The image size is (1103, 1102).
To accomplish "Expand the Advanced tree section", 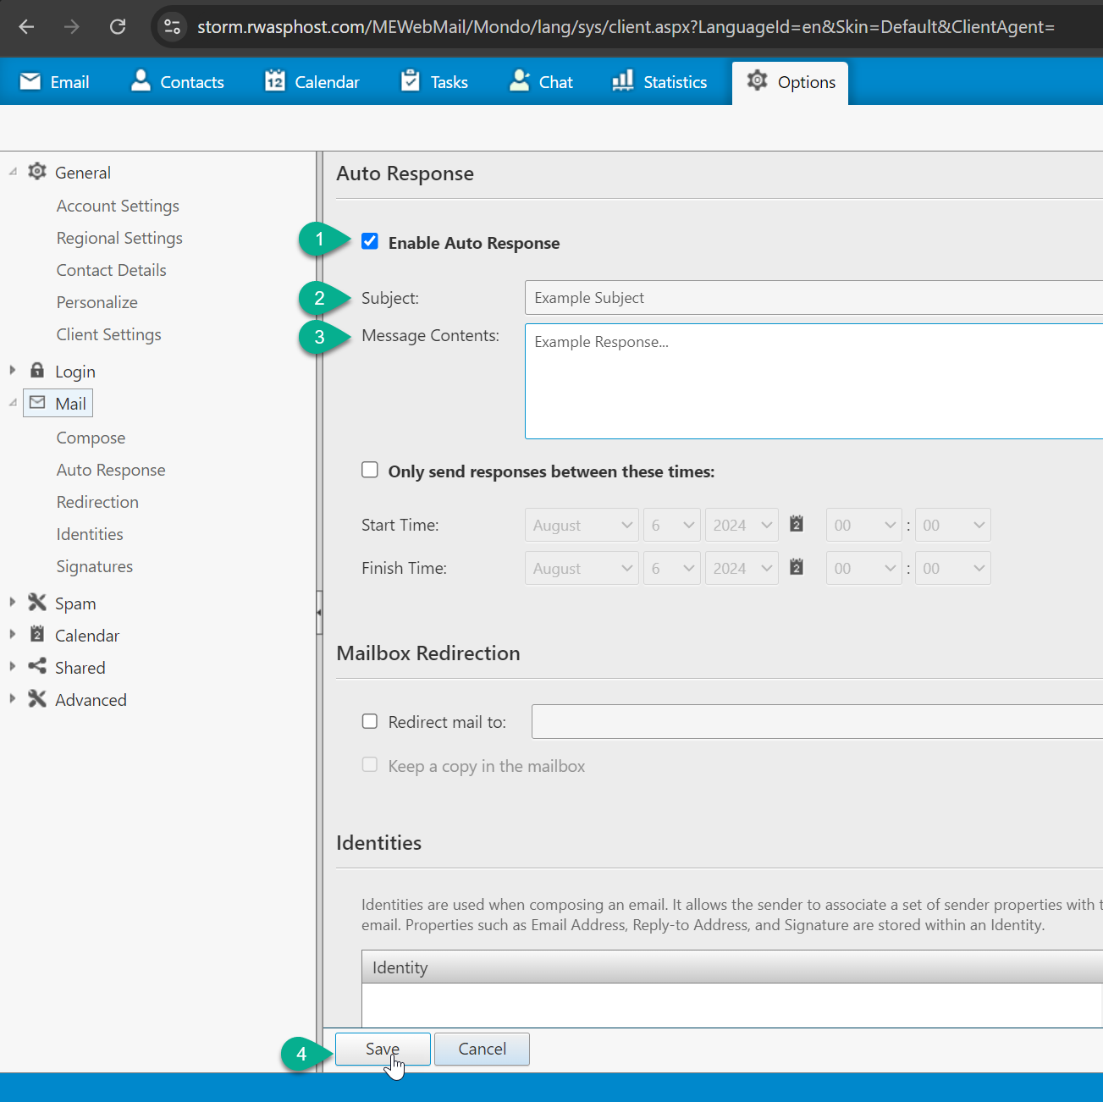I will point(13,699).
